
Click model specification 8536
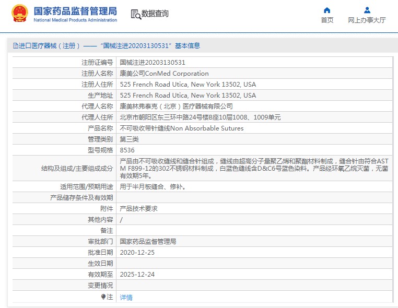coord(127,150)
